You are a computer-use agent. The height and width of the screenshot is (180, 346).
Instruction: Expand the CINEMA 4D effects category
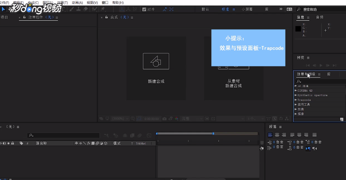296,90
